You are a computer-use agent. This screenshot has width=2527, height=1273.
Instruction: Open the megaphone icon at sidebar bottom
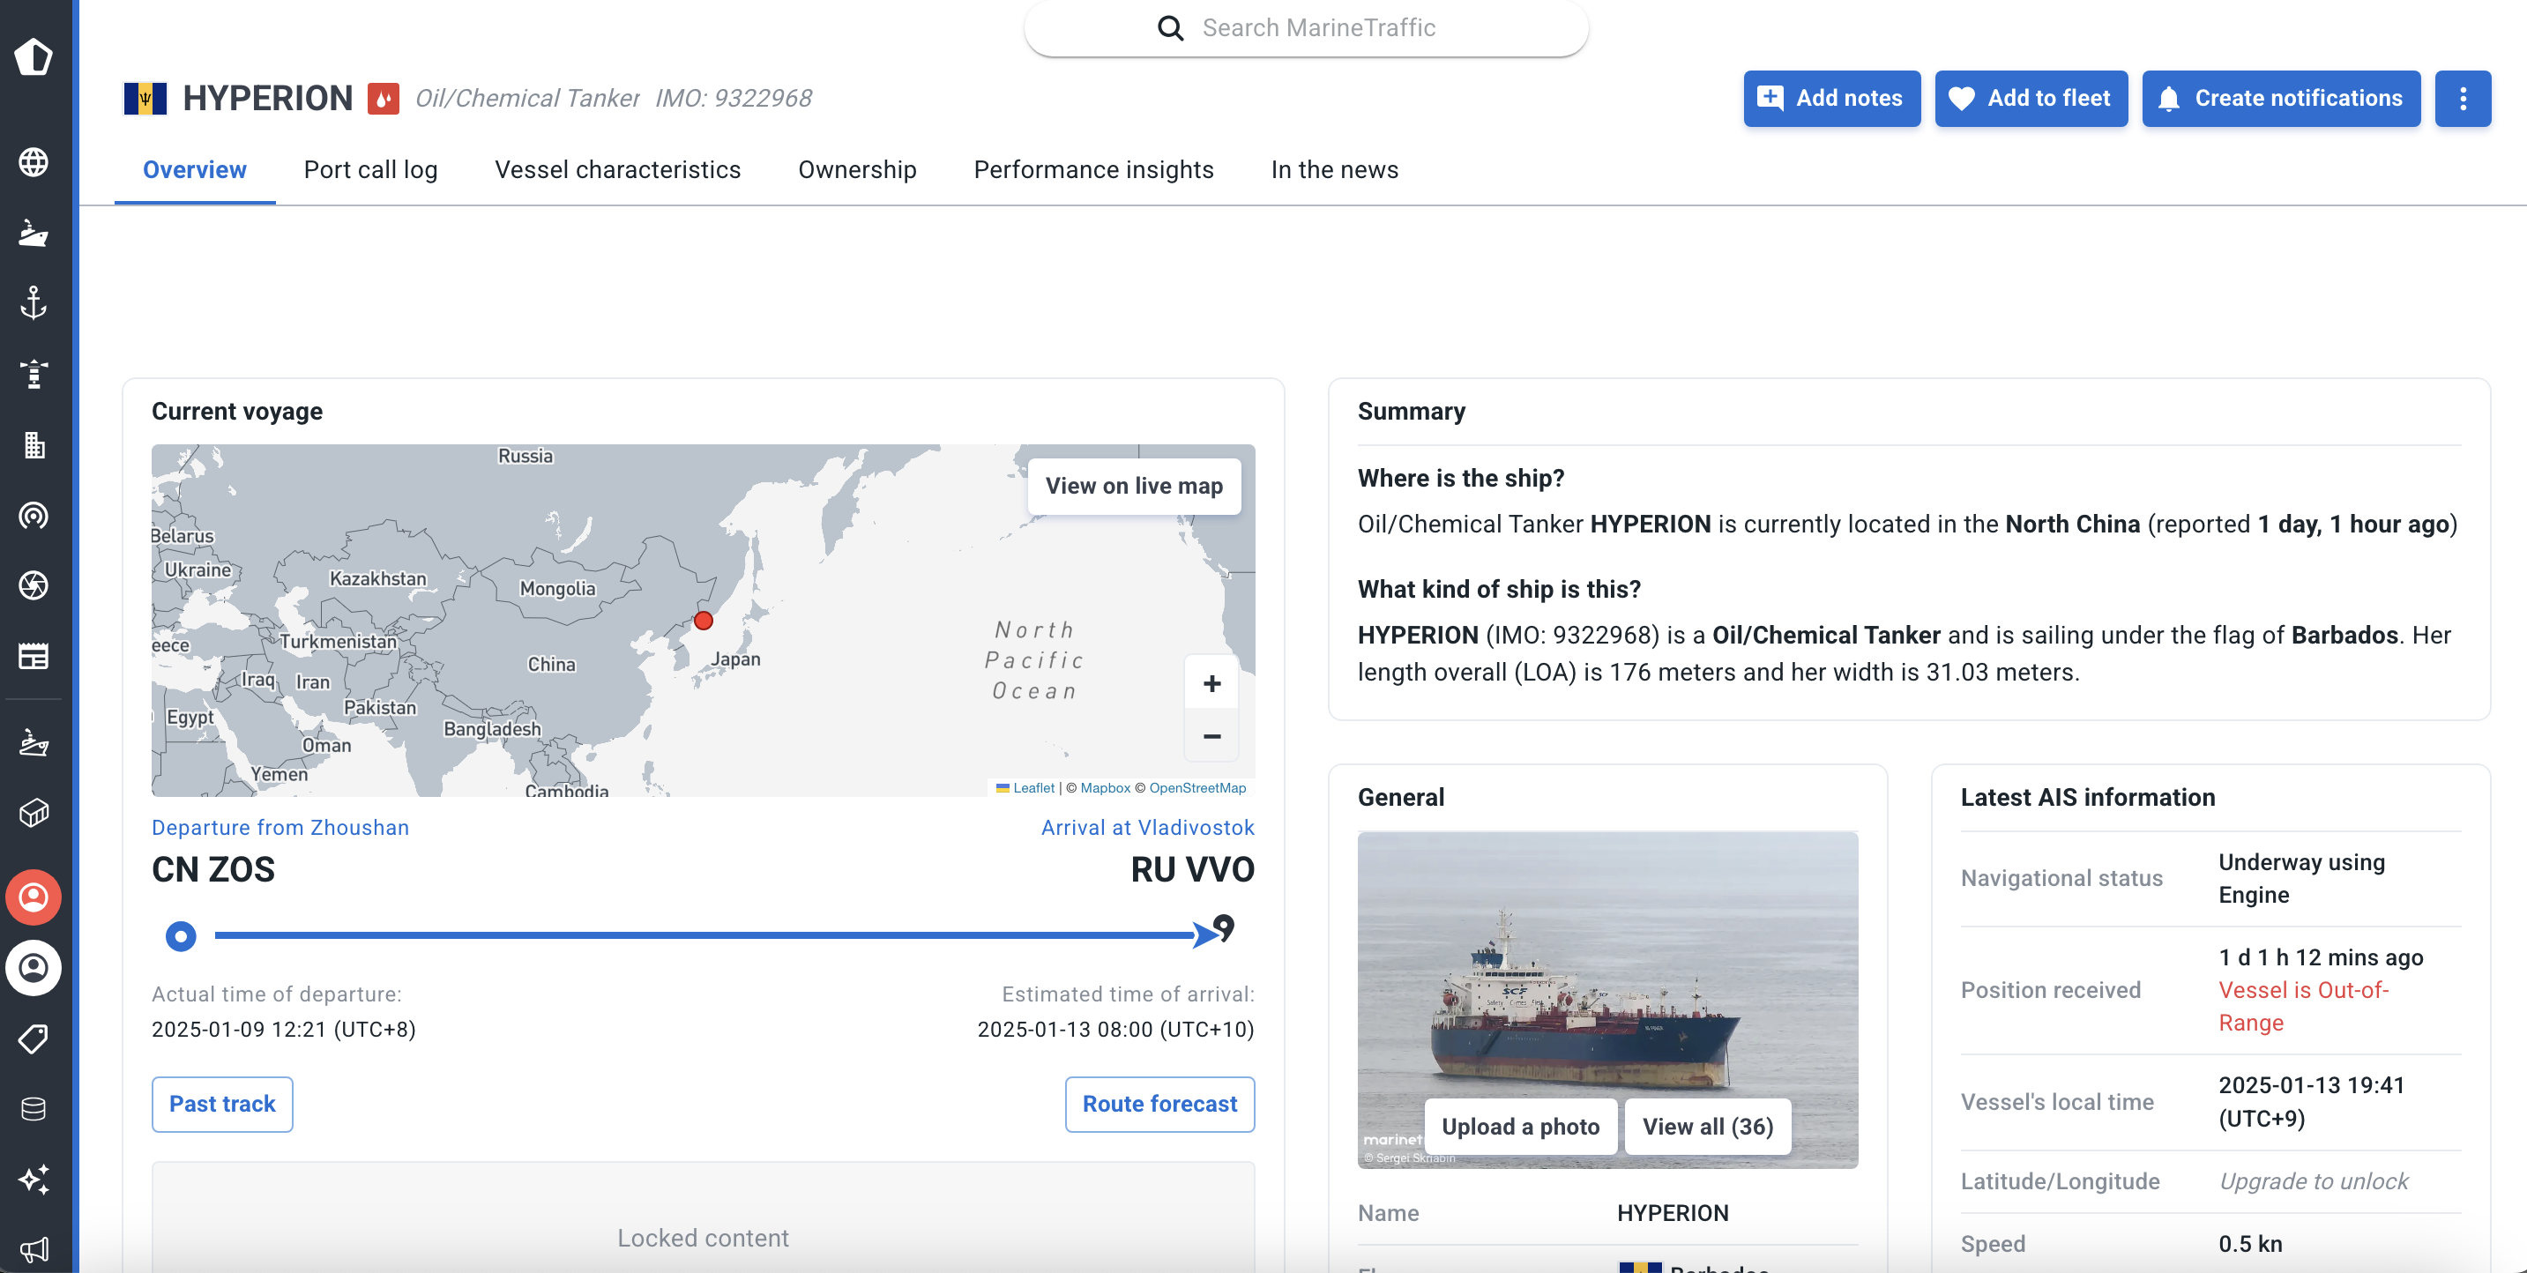click(x=34, y=1249)
